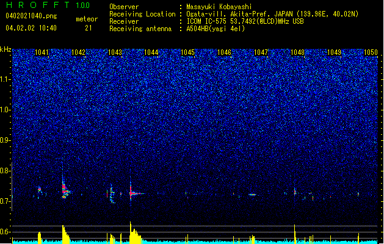The height and width of the screenshot is (244, 384).
Task: Click observer name Masayuki Kobayashi
Action: [219, 7]
